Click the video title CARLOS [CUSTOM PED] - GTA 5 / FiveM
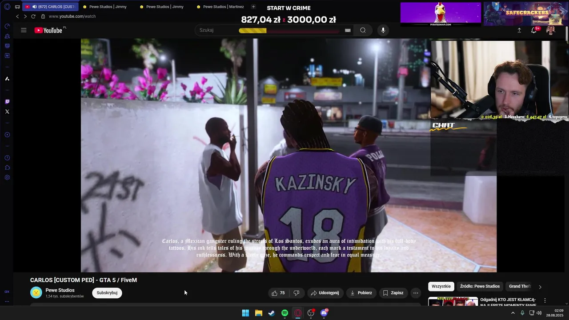569x320 pixels. tap(84, 280)
